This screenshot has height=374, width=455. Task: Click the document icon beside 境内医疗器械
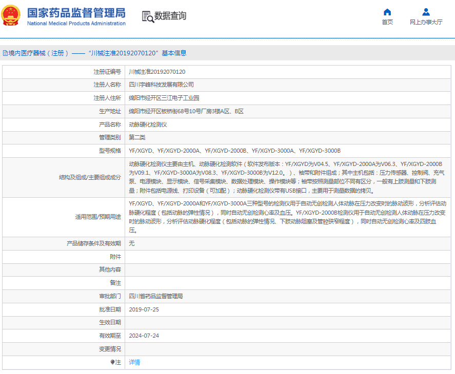pos(5,53)
